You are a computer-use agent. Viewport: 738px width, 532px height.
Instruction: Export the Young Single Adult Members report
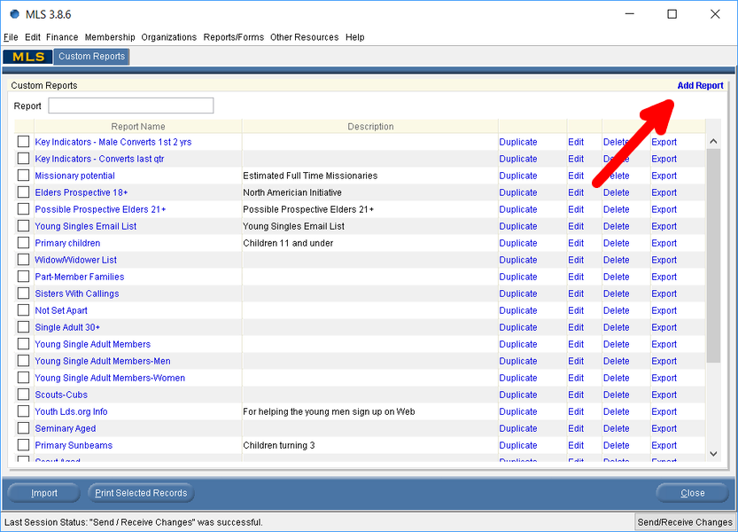pyautogui.click(x=664, y=344)
